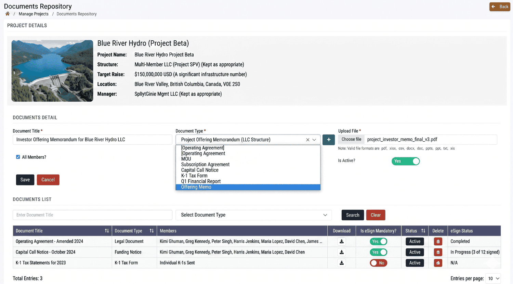Sort the list by Status column arrows
This screenshot has height=284, width=513.
423,231
